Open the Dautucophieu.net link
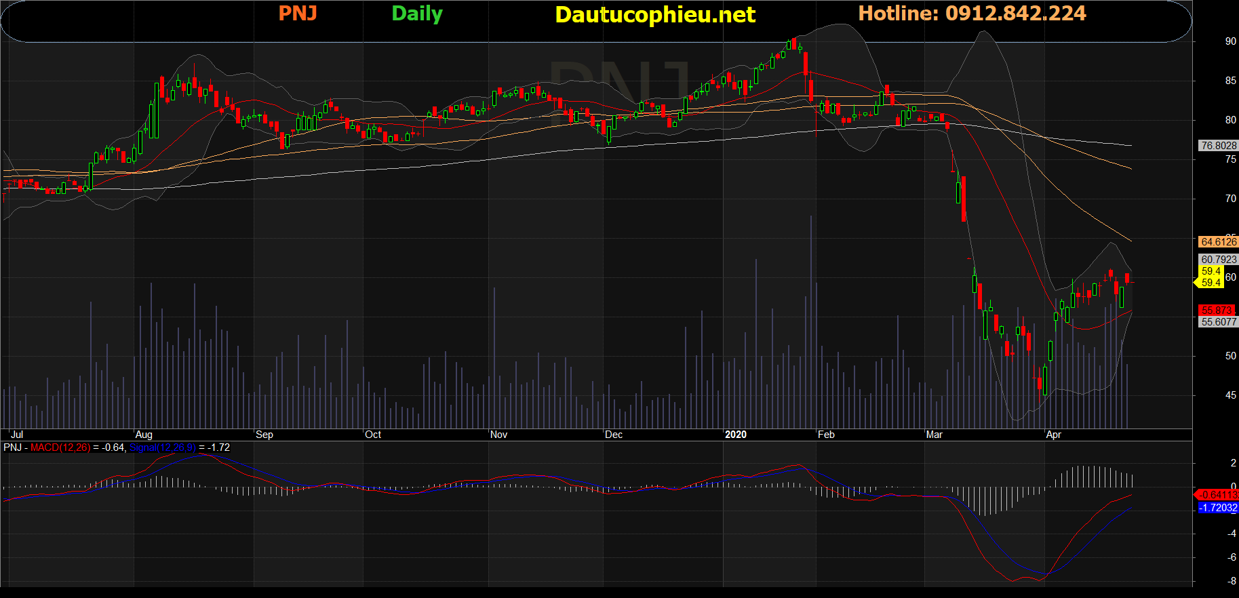1239x598 pixels. click(654, 15)
